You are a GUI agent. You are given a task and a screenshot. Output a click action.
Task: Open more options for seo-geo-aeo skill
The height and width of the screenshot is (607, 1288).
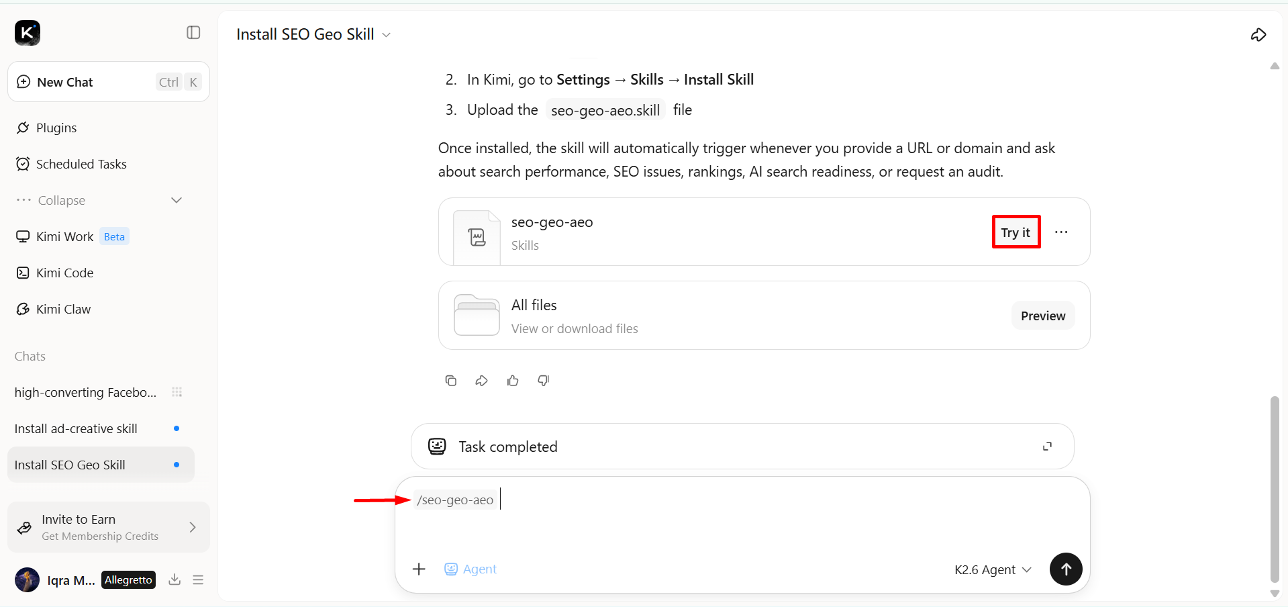pyautogui.click(x=1061, y=232)
